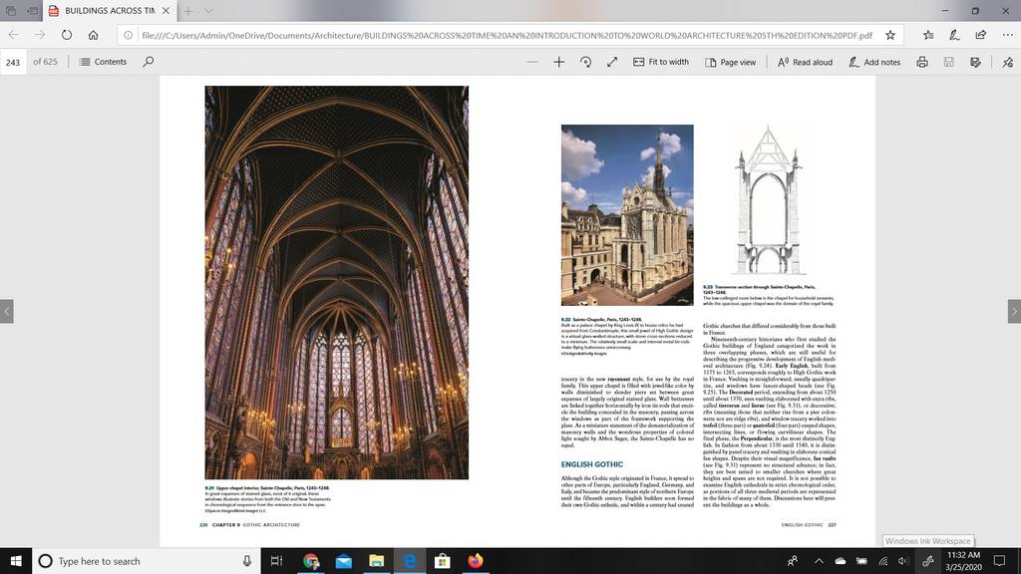The height and width of the screenshot is (574, 1021).
Task: Open the PDF search magnifier
Action: [149, 62]
